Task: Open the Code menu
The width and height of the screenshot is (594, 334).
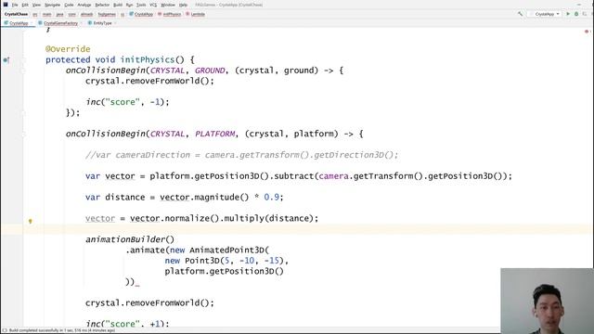Action: (69, 5)
